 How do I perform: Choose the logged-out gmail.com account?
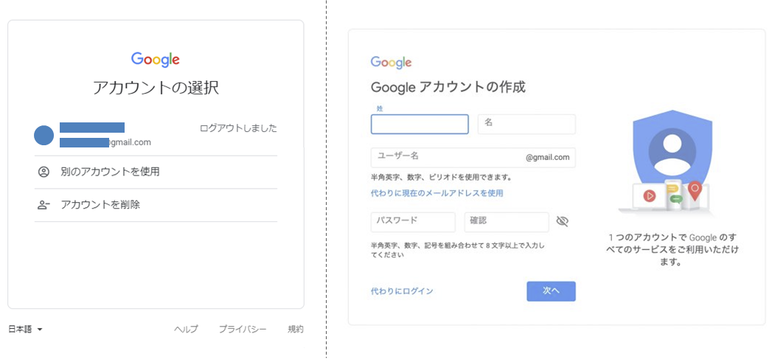[156, 136]
